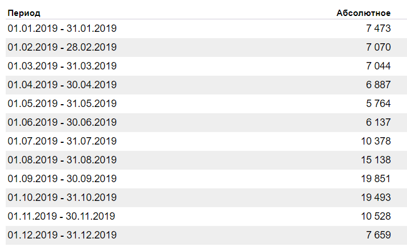The width and height of the screenshot is (407, 251).
Task: Click the 01.03.2019 - 31.03.2019 period cell
Action: 62,65
